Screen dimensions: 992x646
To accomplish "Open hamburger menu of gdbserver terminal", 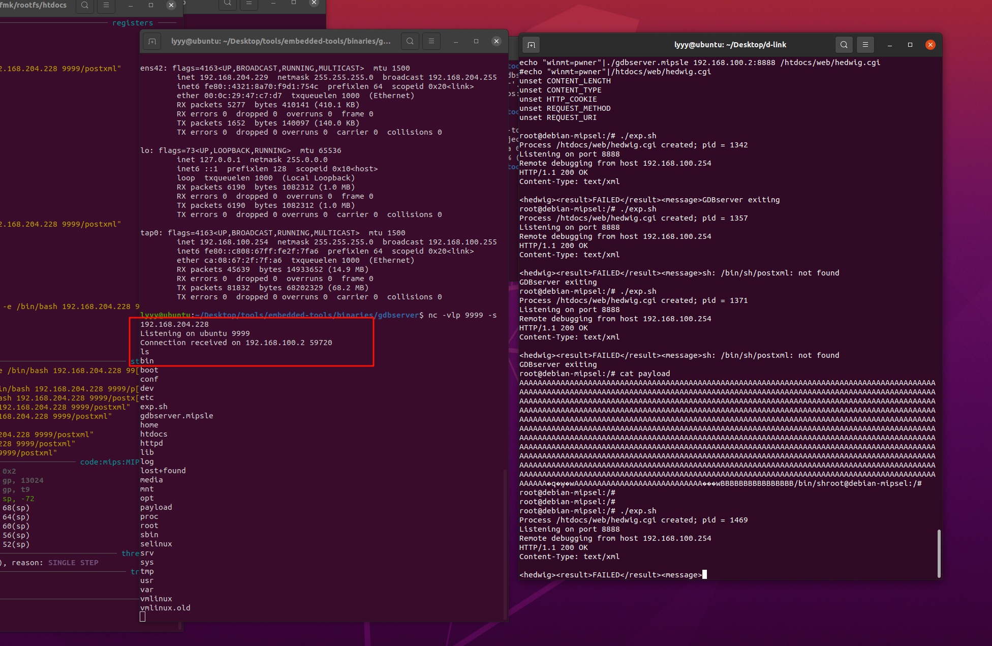I will 431,42.
